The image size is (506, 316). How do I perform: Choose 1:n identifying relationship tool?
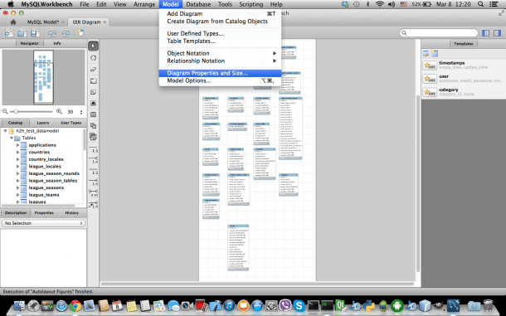tap(93, 182)
